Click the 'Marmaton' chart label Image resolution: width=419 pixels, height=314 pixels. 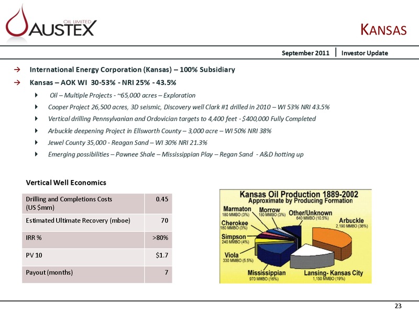tap(237, 209)
